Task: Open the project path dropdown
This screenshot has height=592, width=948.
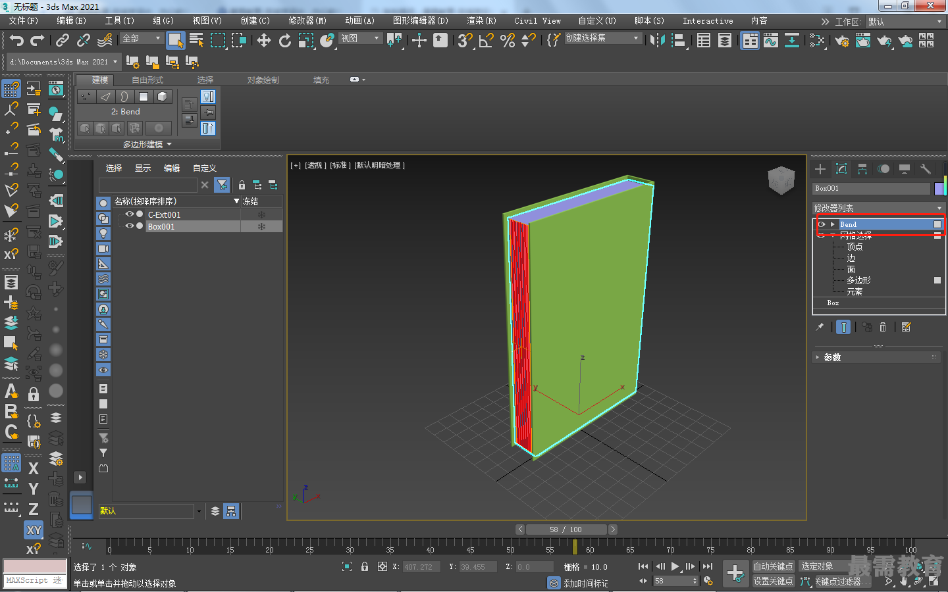Action: 63,62
